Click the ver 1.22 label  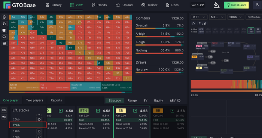point(198,5)
